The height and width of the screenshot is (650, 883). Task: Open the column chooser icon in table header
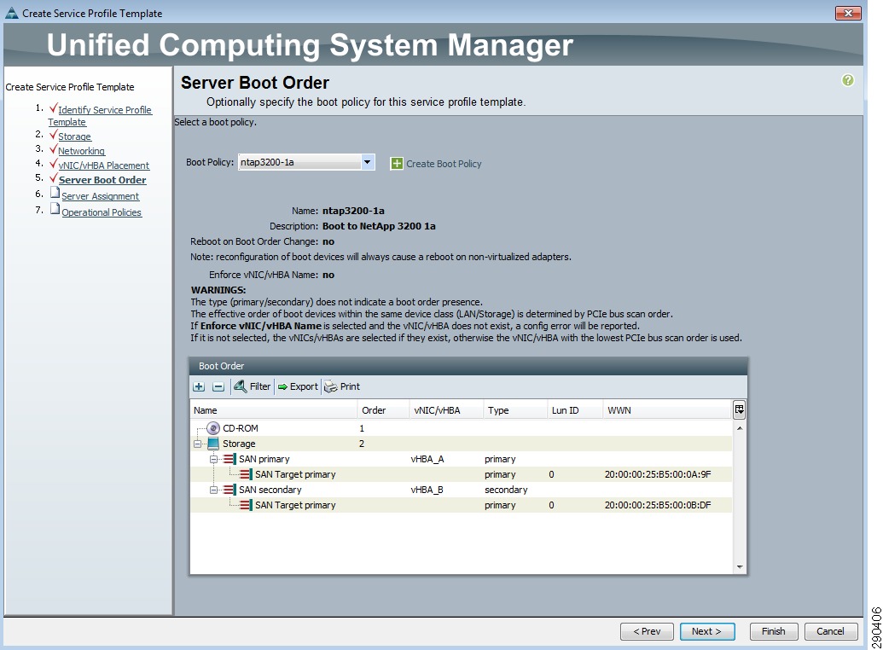pos(740,409)
